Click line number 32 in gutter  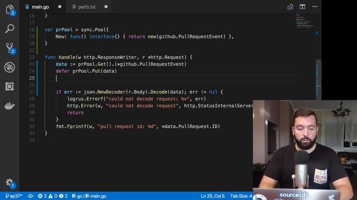32,127
